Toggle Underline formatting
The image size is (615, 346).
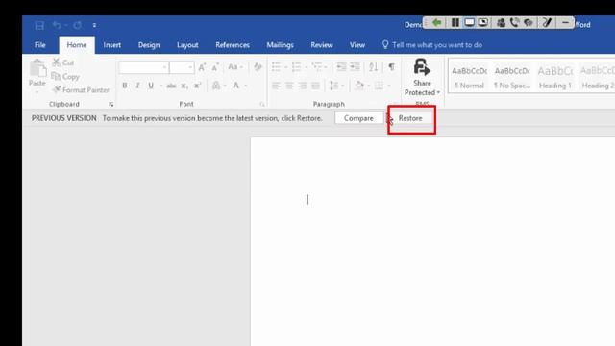(x=151, y=86)
